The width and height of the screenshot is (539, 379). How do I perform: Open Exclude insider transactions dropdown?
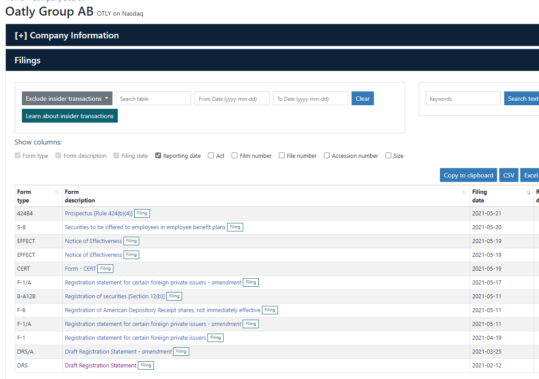point(67,99)
